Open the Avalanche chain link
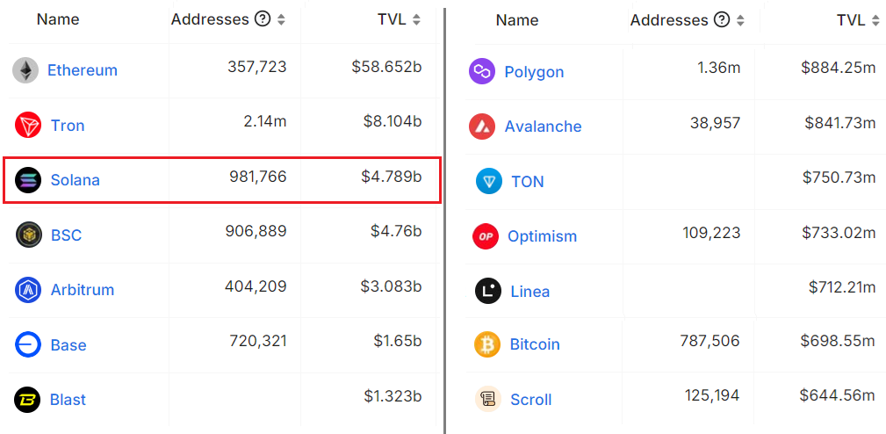Image resolution: width=886 pixels, height=434 pixels. (x=543, y=127)
